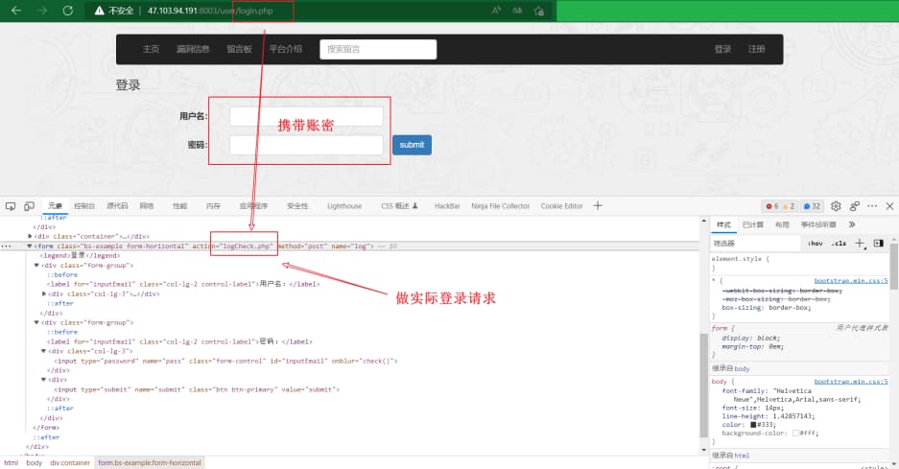
Task: Select the 已计算 computed tab
Action: pyautogui.click(x=753, y=224)
